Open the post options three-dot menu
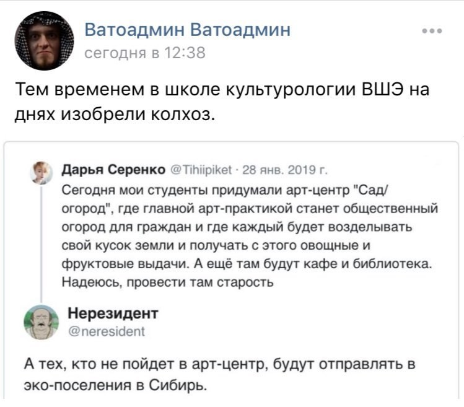The height and width of the screenshot is (407, 464). (431, 30)
